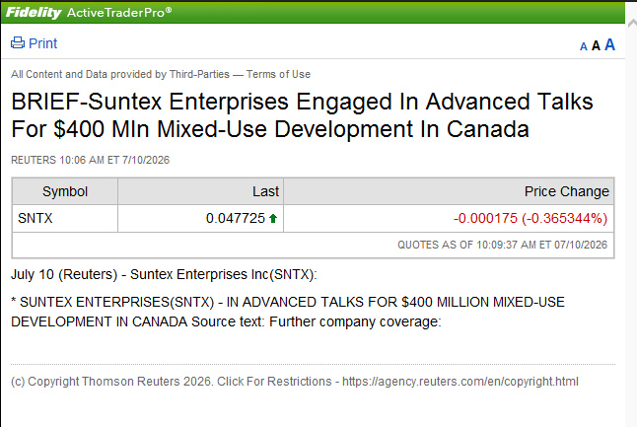The width and height of the screenshot is (637, 427).
Task: Click the Fidelity logo in header
Action: [x=34, y=12]
